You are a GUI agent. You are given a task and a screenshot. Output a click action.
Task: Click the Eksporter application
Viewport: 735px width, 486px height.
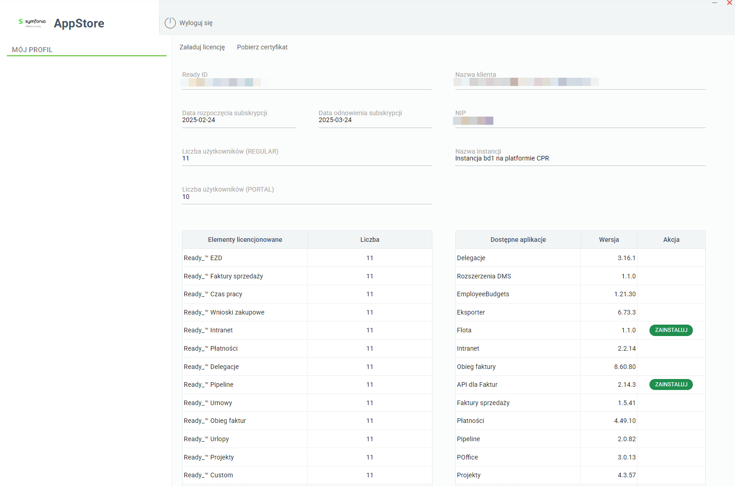pyautogui.click(x=470, y=312)
